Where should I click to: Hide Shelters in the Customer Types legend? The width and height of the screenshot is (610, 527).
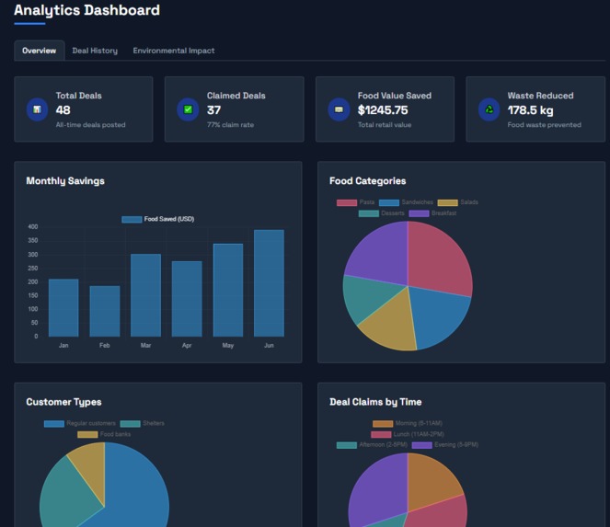[143, 423]
